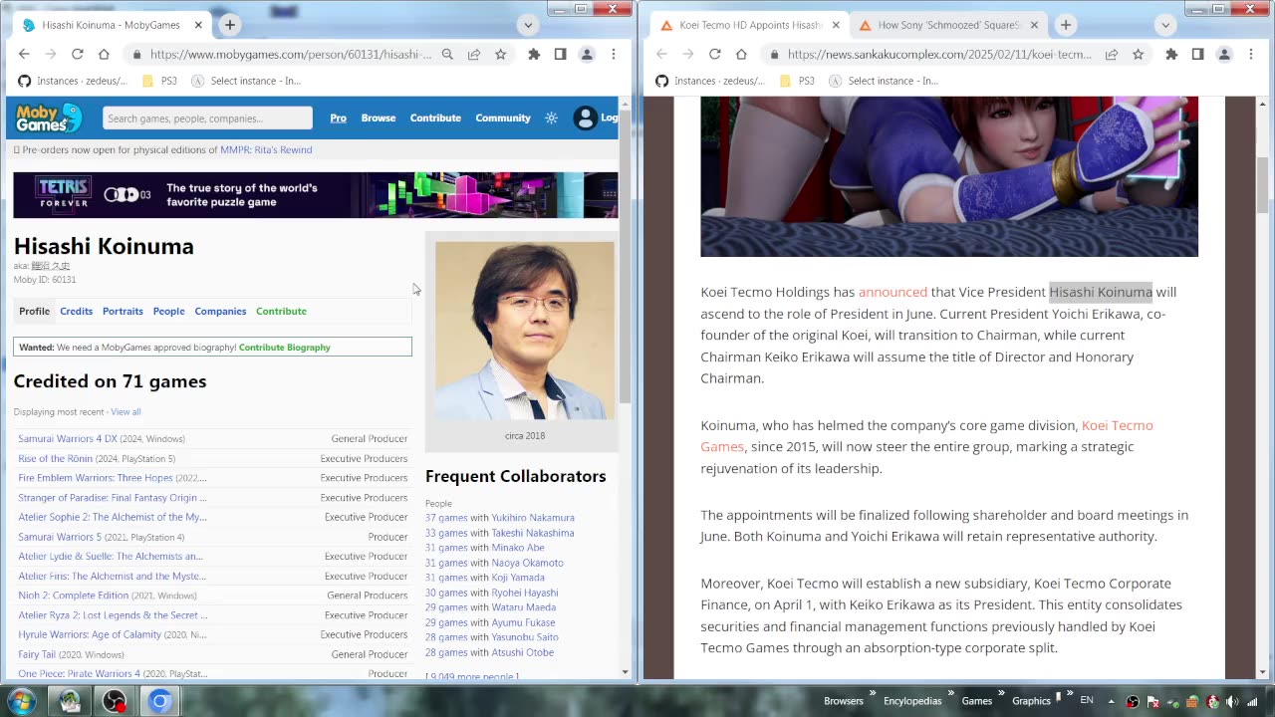
Task: Open tab search dropdown in the MobyGames window
Action: (528, 25)
